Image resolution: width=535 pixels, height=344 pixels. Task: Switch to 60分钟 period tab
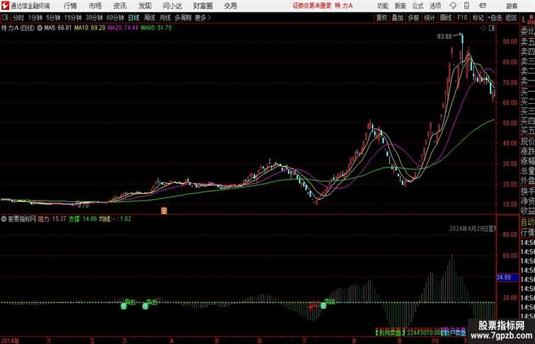point(115,18)
